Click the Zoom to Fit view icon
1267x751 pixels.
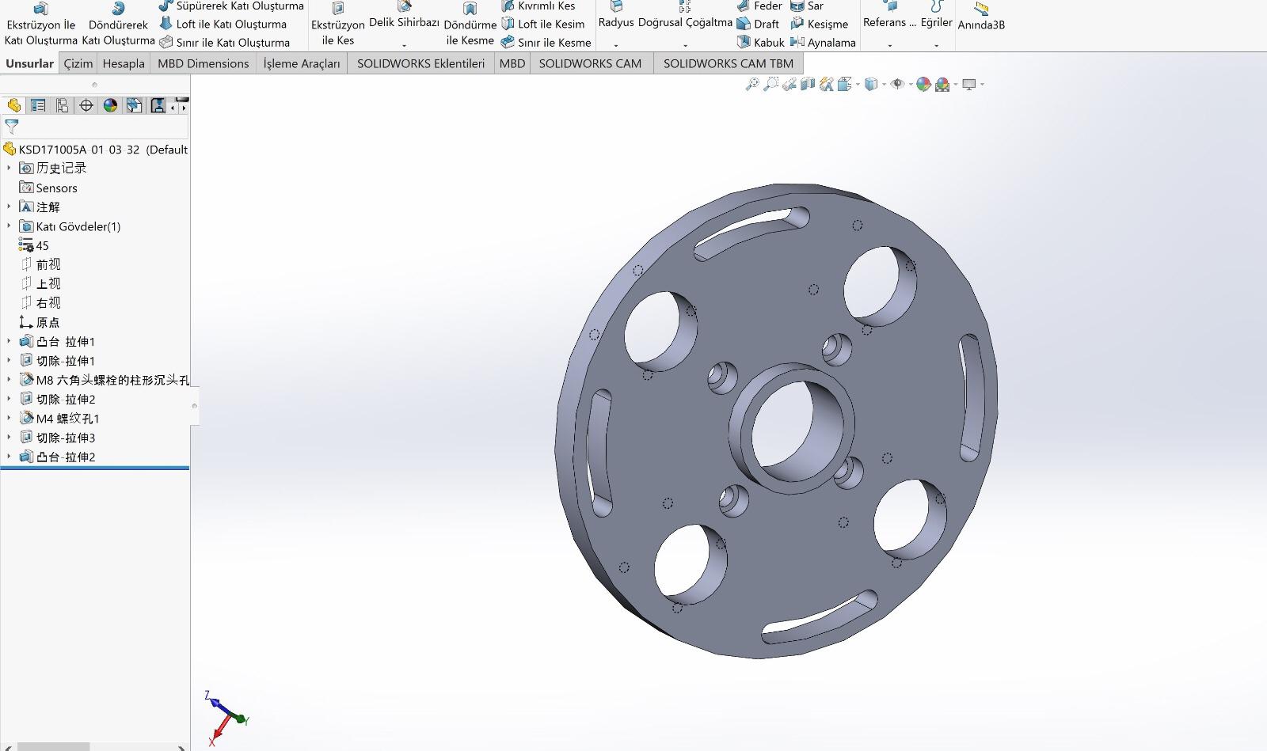[x=752, y=84]
